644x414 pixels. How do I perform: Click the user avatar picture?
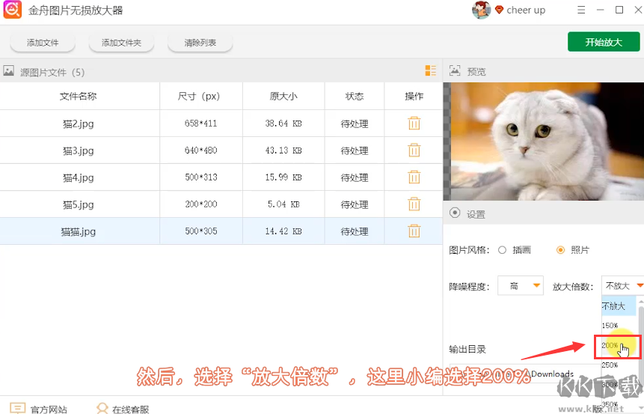coord(481,10)
